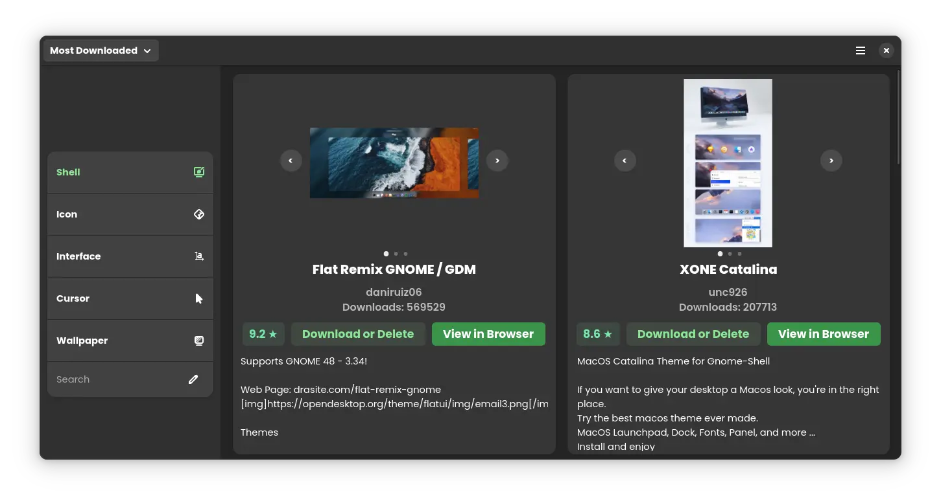
Task: Click the 8.6 star rating badge
Action: [598, 334]
